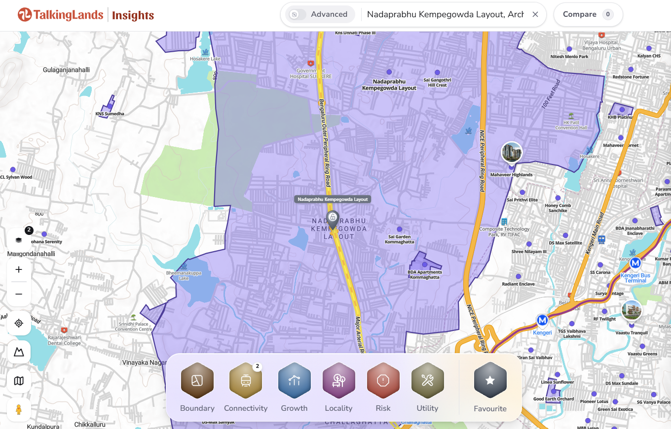Select the Nadaprabhu Kempegowda Layout location pin
This screenshot has height=429, width=671.
tap(333, 220)
